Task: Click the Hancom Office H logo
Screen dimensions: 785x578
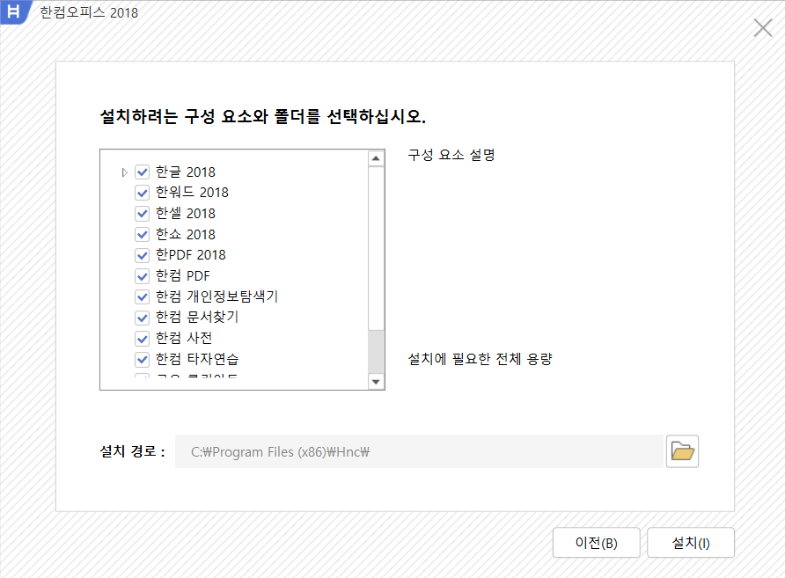Action: click(15, 12)
